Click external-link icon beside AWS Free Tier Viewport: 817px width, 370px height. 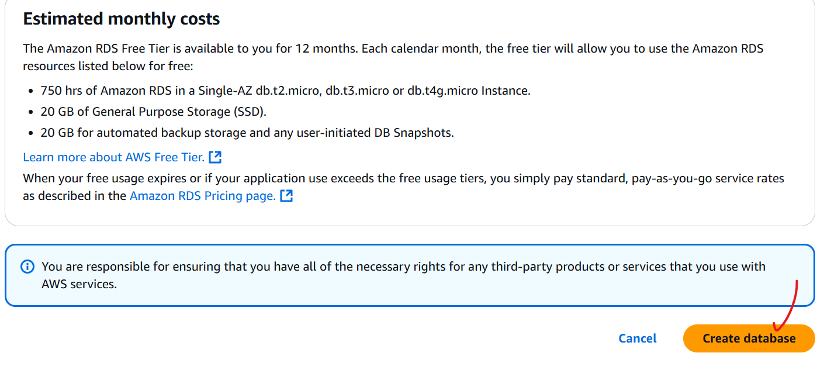[215, 157]
